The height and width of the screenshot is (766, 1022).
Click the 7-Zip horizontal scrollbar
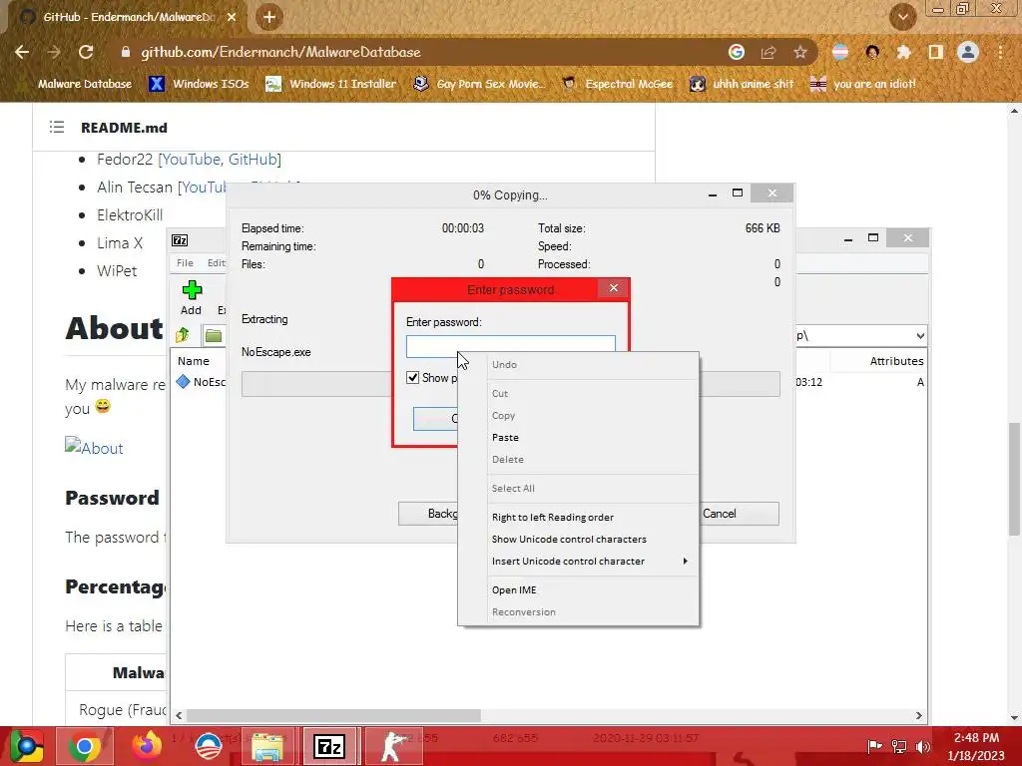click(x=333, y=715)
